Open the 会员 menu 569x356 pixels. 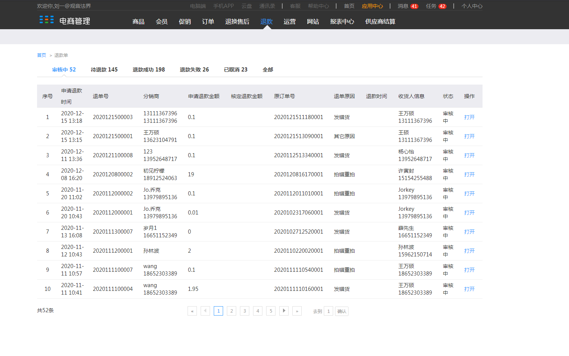tap(162, 22)
